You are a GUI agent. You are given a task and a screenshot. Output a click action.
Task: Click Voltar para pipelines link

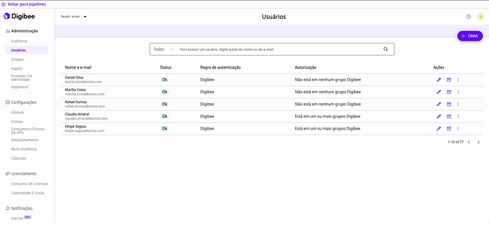pyautogui.click(x=24, y=4)
